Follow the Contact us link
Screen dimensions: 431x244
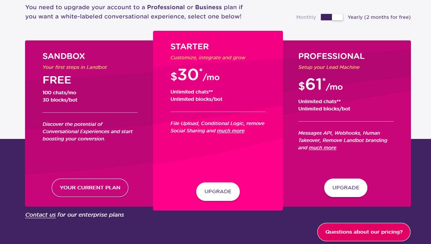(x=40, y=215)
